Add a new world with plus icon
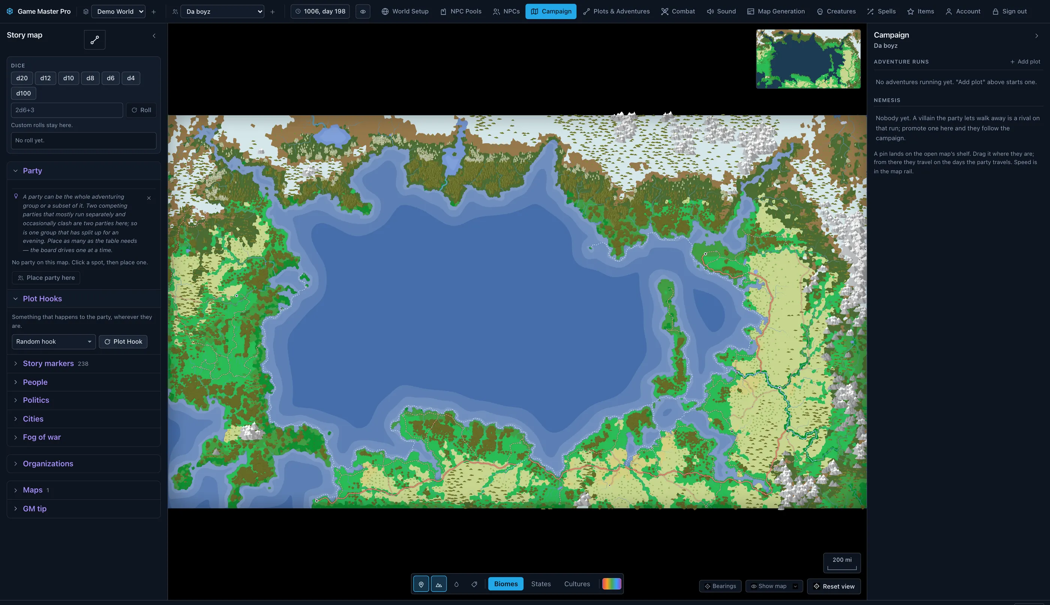Viewport: 1050px width, 605px height. click(154, 12)
